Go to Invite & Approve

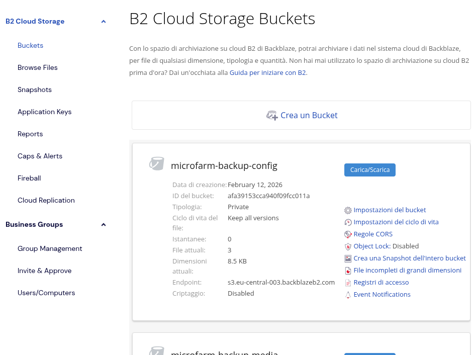[x=44, y=271]
